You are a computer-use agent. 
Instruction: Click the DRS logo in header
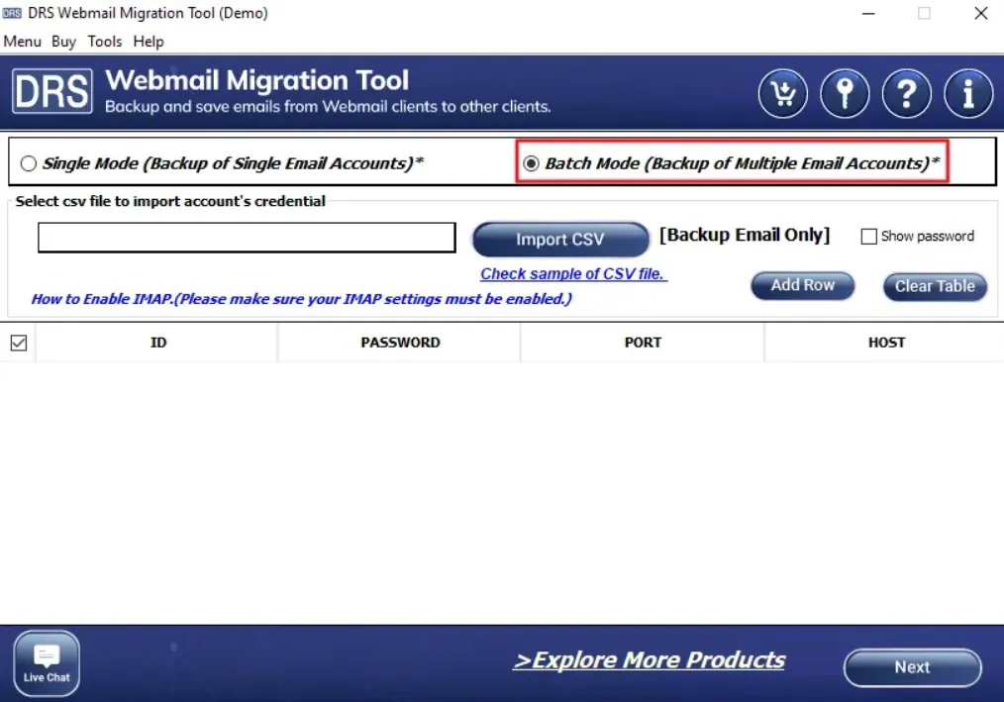tap(52, 91)
